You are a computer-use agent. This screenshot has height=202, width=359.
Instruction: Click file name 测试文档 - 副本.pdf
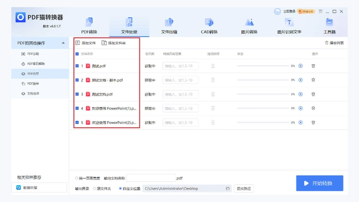[x=107, y=80]
